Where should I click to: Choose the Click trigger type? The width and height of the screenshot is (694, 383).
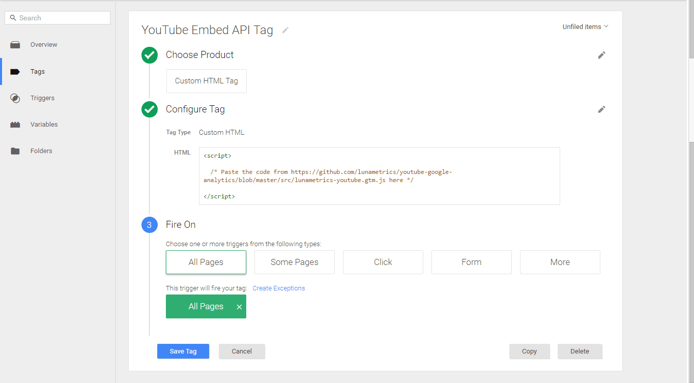point(383,262)
